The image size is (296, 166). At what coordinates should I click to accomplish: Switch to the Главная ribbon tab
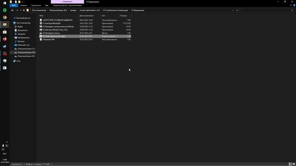pos(24,6)
